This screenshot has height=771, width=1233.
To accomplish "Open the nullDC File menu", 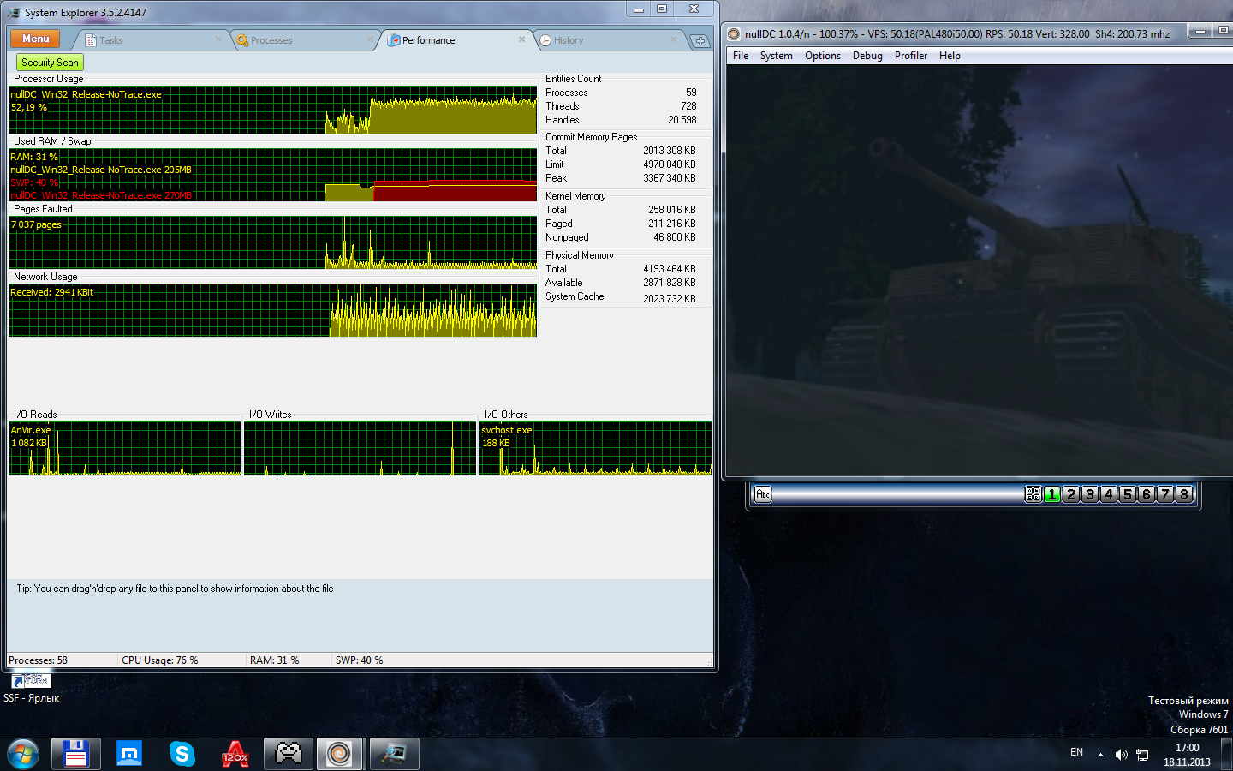I will point(741,56).
